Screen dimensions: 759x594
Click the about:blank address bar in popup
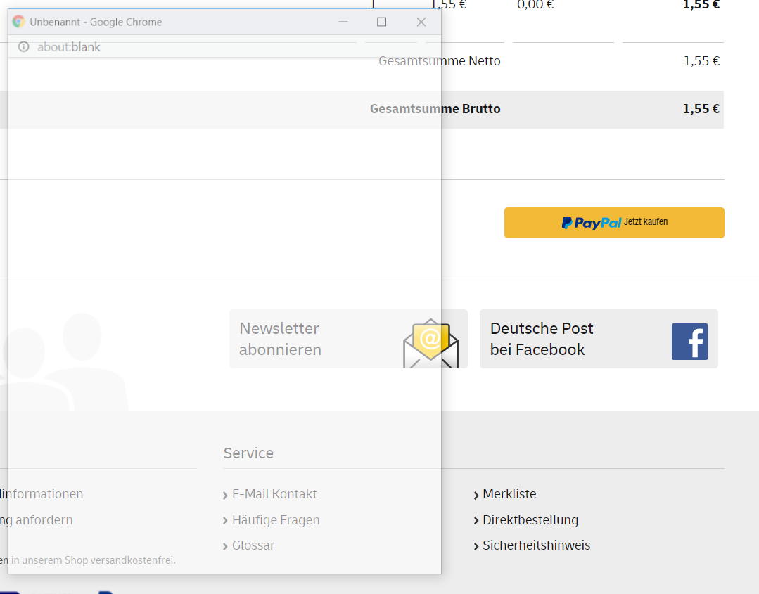[x=69, y=47]
